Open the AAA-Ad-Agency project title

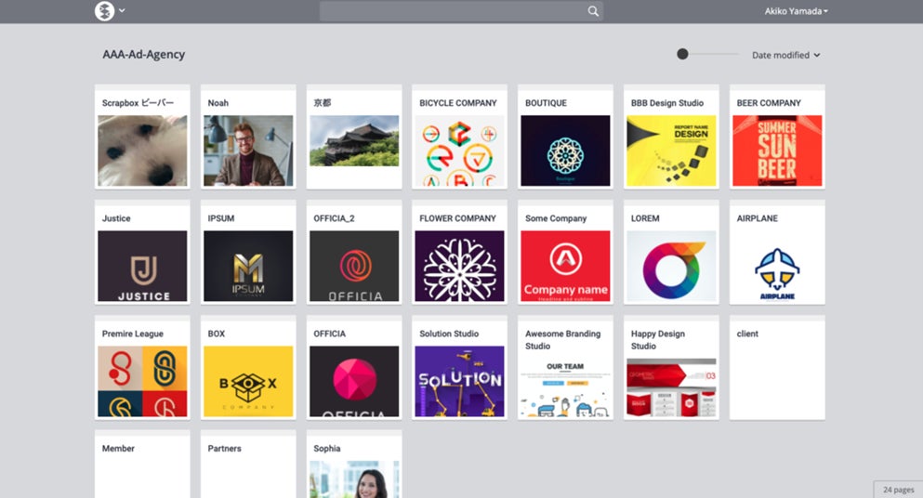(144, 54)
